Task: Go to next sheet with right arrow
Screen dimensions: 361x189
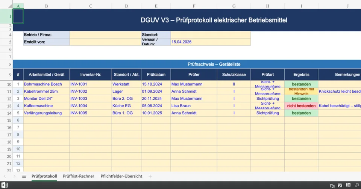Action: coord(14,176)
